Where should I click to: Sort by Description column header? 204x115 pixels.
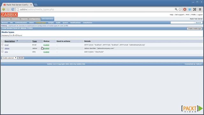coord(10,41)
